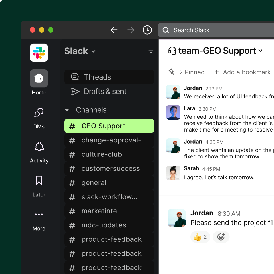274x274 pixels.
Task: Click the Lara sender name
Action: [x=190, y=108]
